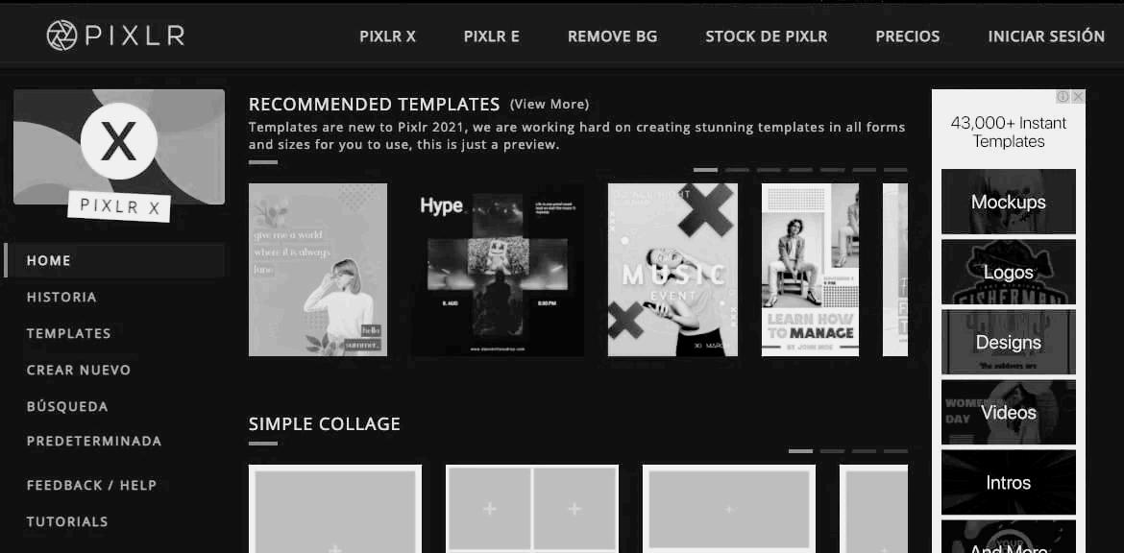Click the PIXLR X label banner
The height and width of the screenshot is (553, 1124).
[119, 205]
